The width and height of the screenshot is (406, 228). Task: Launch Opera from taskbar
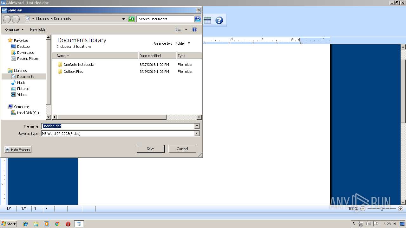[68, 224]
